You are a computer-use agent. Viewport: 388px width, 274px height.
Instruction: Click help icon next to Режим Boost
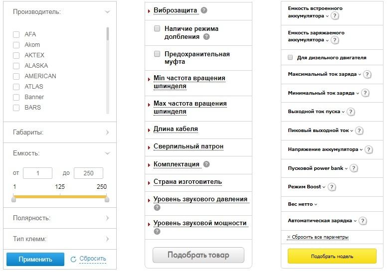(x=332, y=187)
